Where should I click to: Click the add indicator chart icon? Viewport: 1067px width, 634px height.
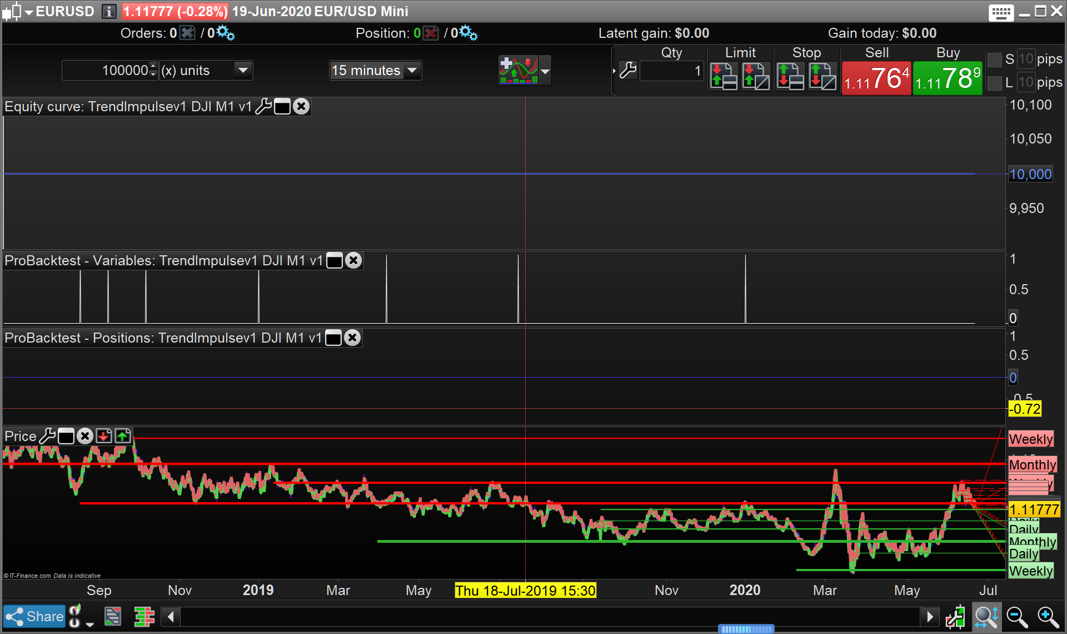518,70
